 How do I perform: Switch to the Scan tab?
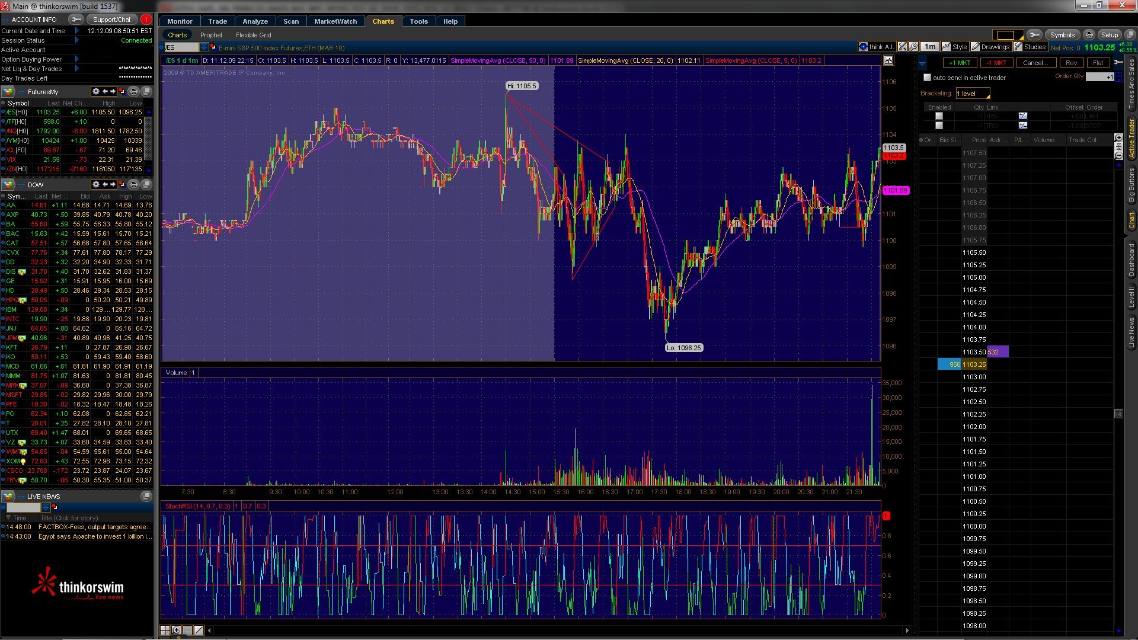[x=291, y=21]
